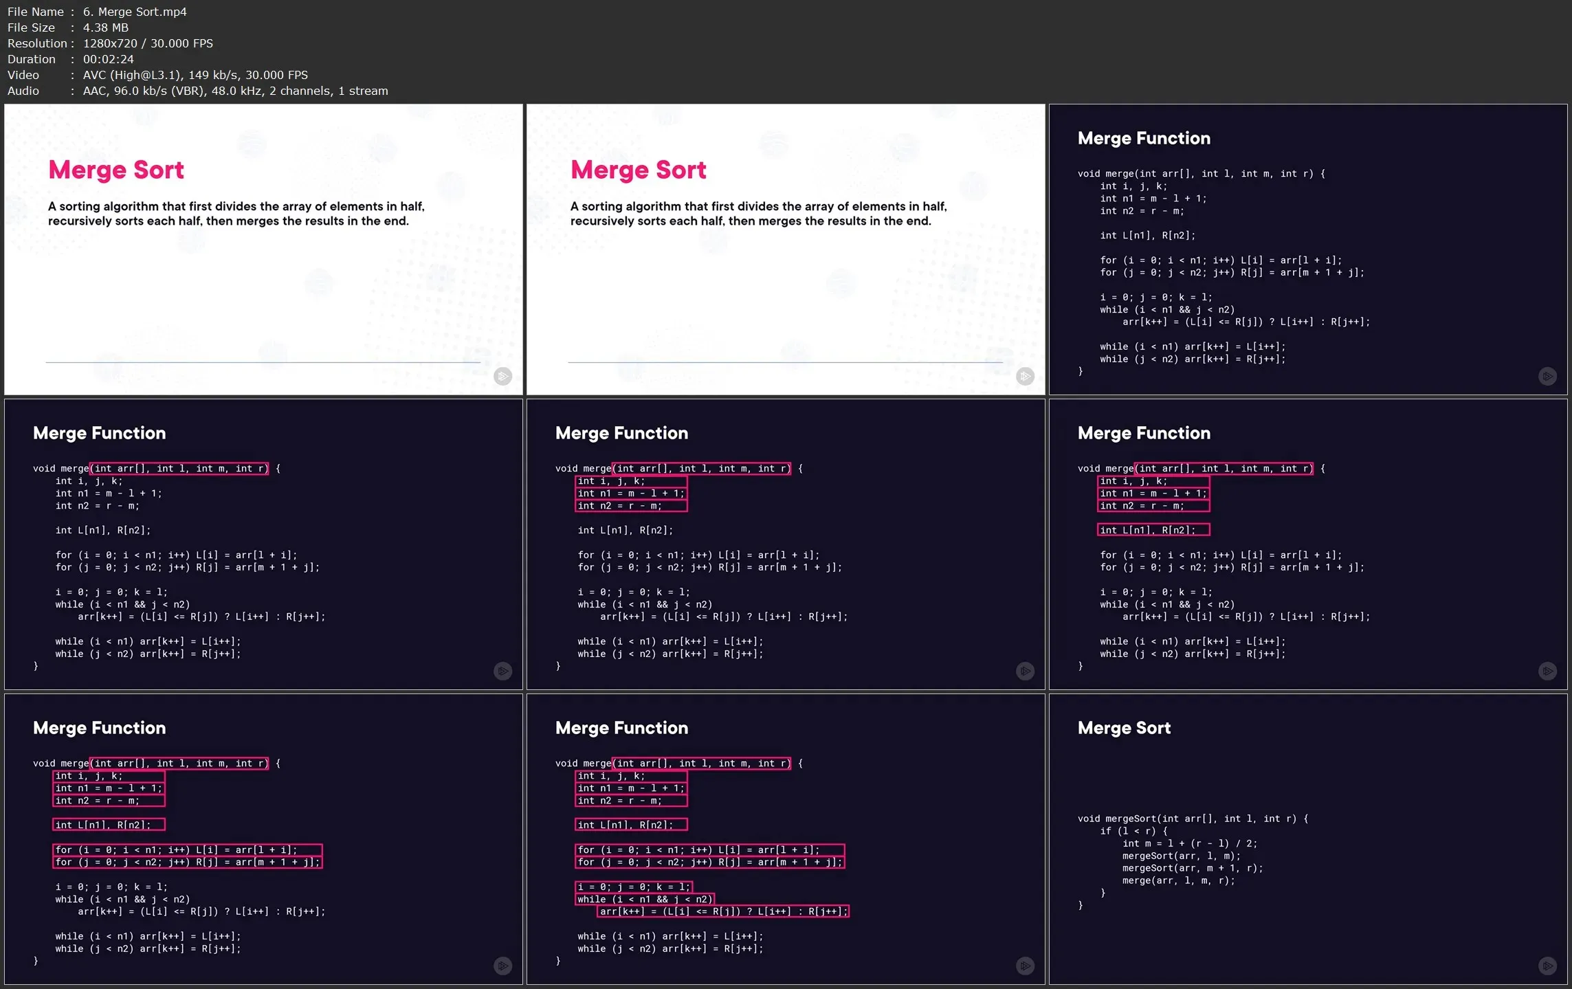Click the 'mergeSort(arr, l, m);' line

(1182, 856)
